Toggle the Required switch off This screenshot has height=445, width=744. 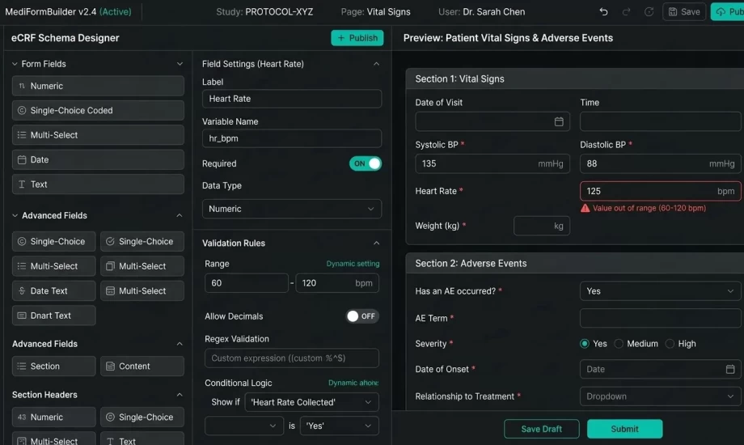click(x=366, y=163)
